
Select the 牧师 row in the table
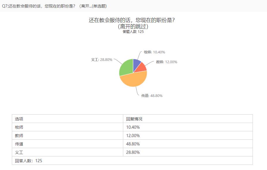[19, 127]
